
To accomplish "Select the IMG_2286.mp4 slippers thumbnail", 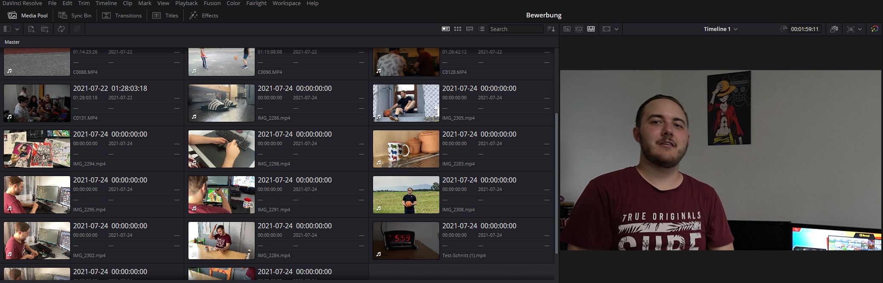I will tap(222, 103).
